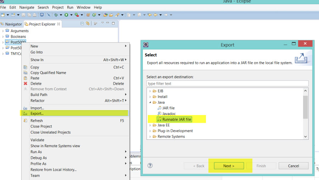Click the Open Type toolbar icon
The image size is (319, 180).
pyautogui.click(x=105, y=15)
